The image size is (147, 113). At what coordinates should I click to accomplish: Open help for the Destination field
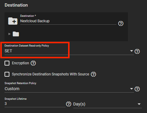(121, 23)
